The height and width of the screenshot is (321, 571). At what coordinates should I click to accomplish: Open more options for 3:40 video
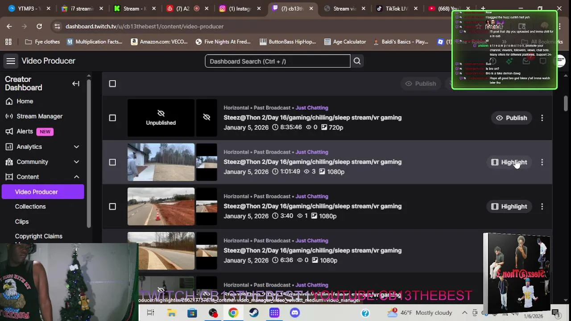tap(542, 206)
